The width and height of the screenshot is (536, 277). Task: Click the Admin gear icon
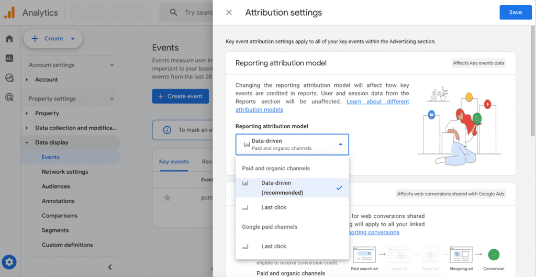click(x=9, y=262)
